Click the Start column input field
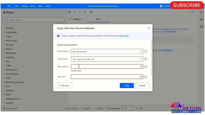 pos(107,66)
